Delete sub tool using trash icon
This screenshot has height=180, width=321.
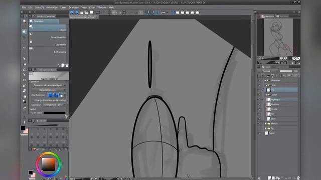pos(67,65)
